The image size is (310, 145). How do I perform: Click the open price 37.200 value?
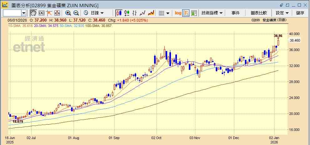pyautogui.click(x=40, y=20)
